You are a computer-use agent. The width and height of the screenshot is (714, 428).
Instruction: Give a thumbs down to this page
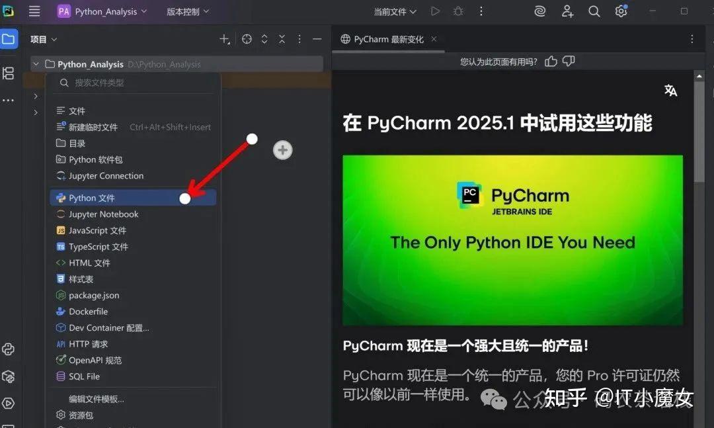pos(568,60)
